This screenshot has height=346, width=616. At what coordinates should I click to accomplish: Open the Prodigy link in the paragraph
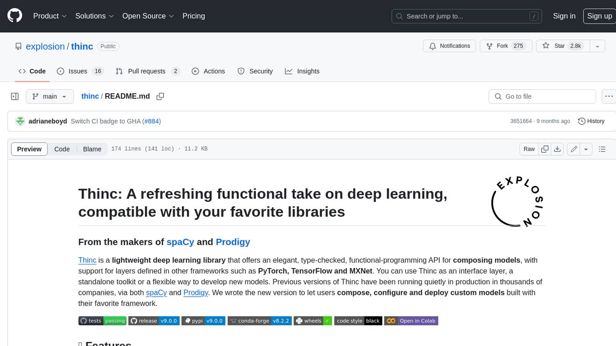[196, 293]
